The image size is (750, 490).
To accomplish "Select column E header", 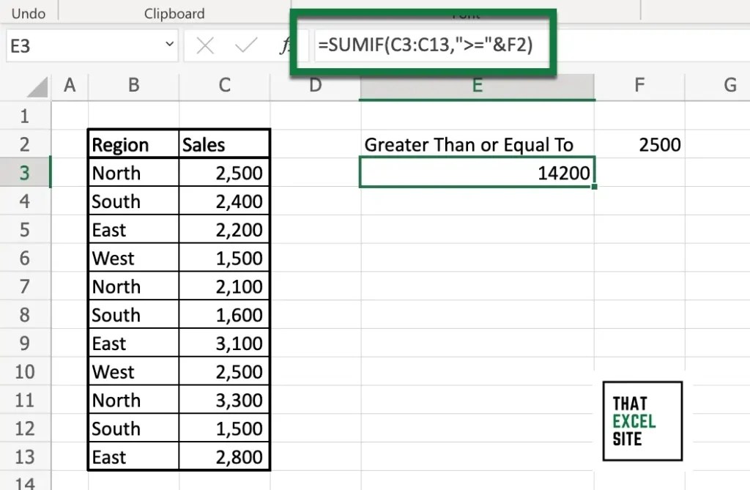I will [x=477, y=86].
